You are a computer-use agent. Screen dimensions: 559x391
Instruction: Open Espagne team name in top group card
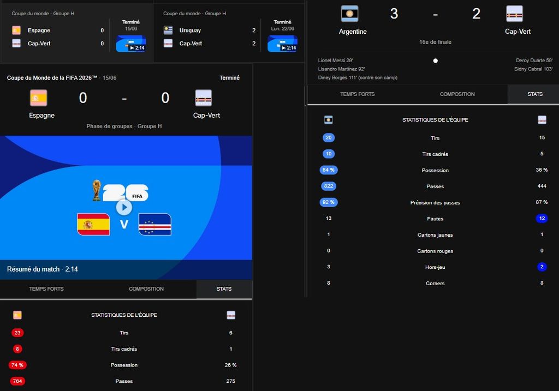point(39,31)
